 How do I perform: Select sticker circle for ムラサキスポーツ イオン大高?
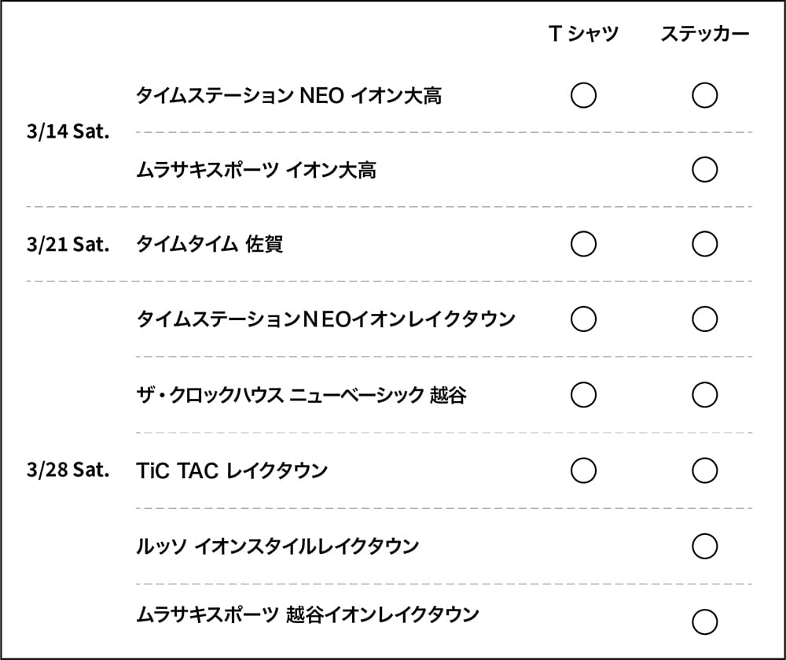click(x=704, y=169)
